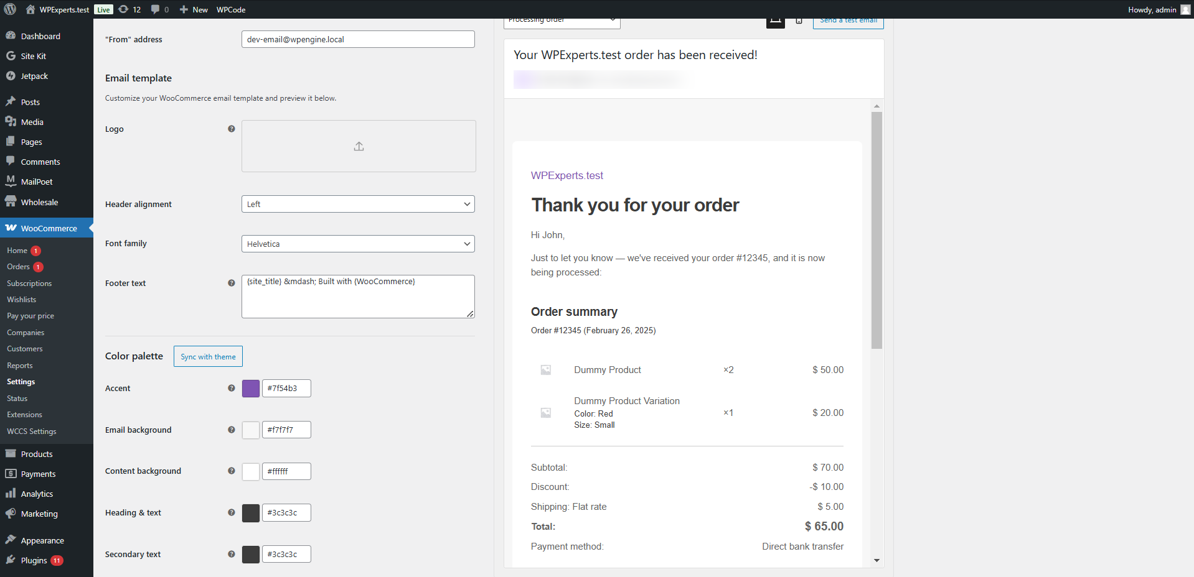This screenshot has width=1194, height=577.
Task: Select the Analytics bar-chart icon in sidebar
Action: point(11,493)
